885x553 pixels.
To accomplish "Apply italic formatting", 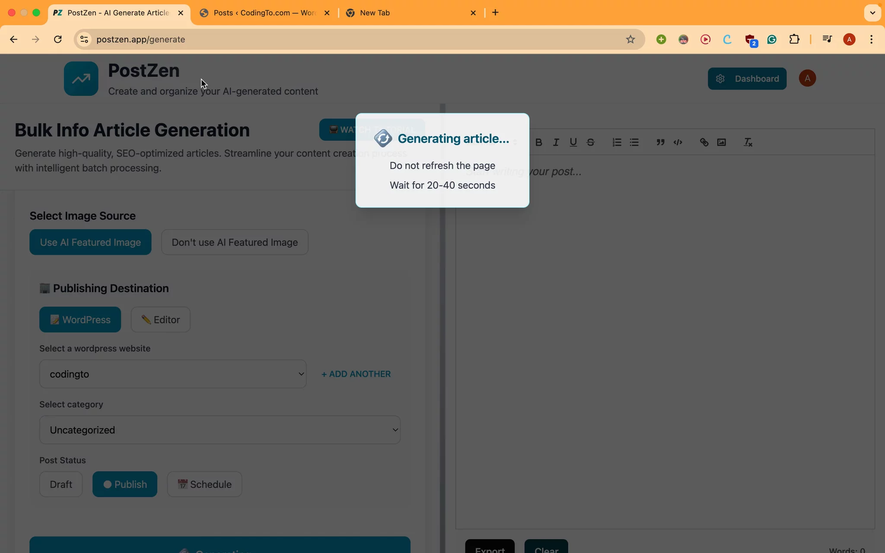I will (x=556, y=142).
